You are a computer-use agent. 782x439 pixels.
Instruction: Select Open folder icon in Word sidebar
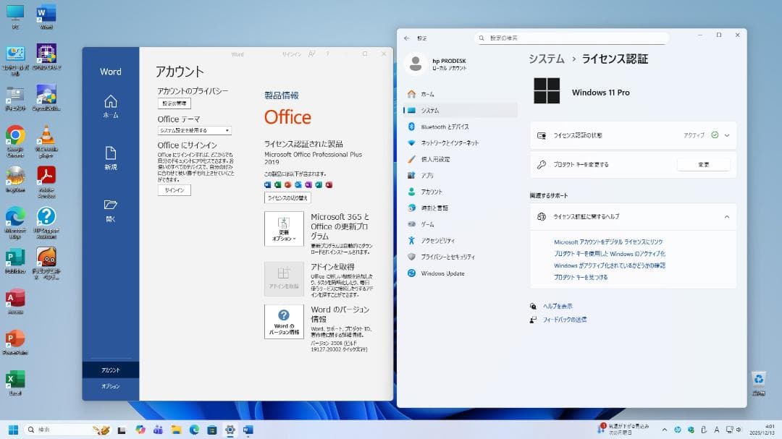click(x=110, y=210)
